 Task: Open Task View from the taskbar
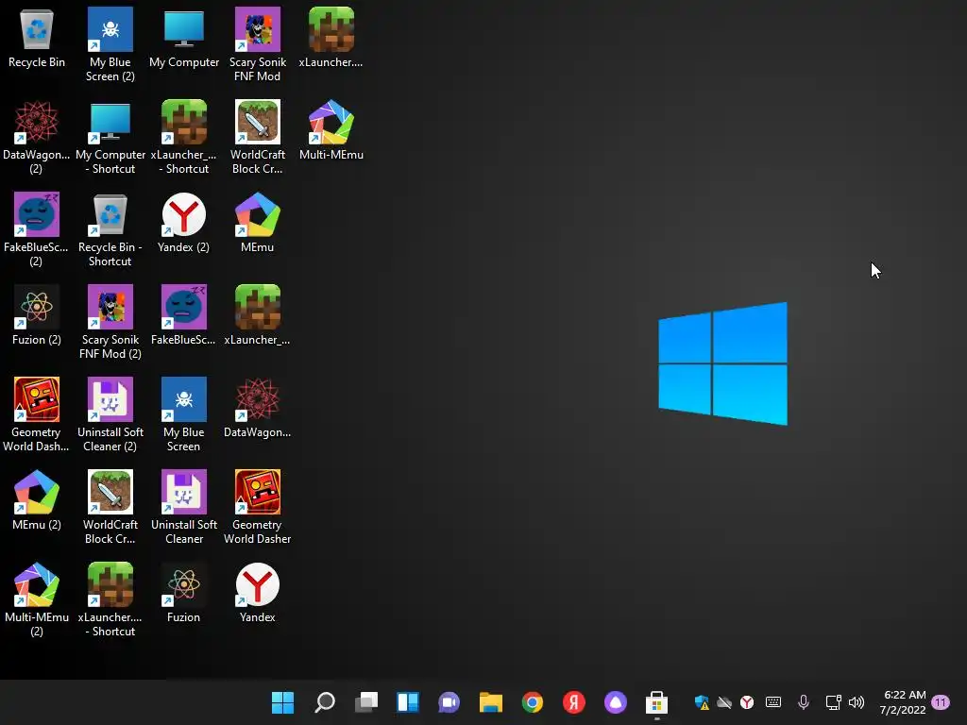tap(366, 702)
